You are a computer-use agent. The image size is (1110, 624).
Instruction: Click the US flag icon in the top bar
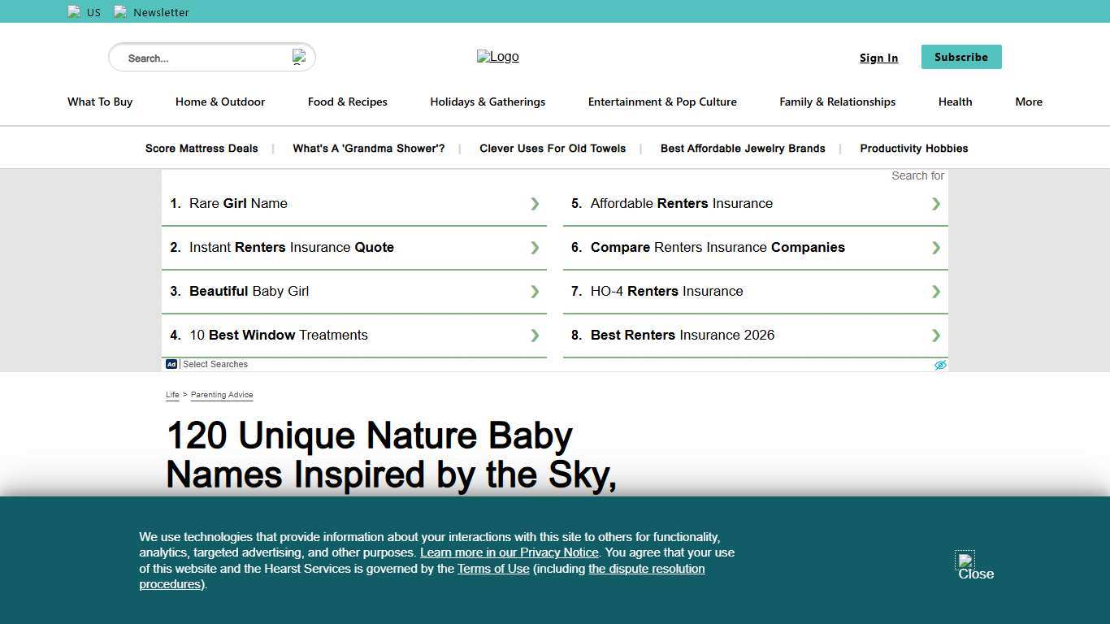click(74, 11)
